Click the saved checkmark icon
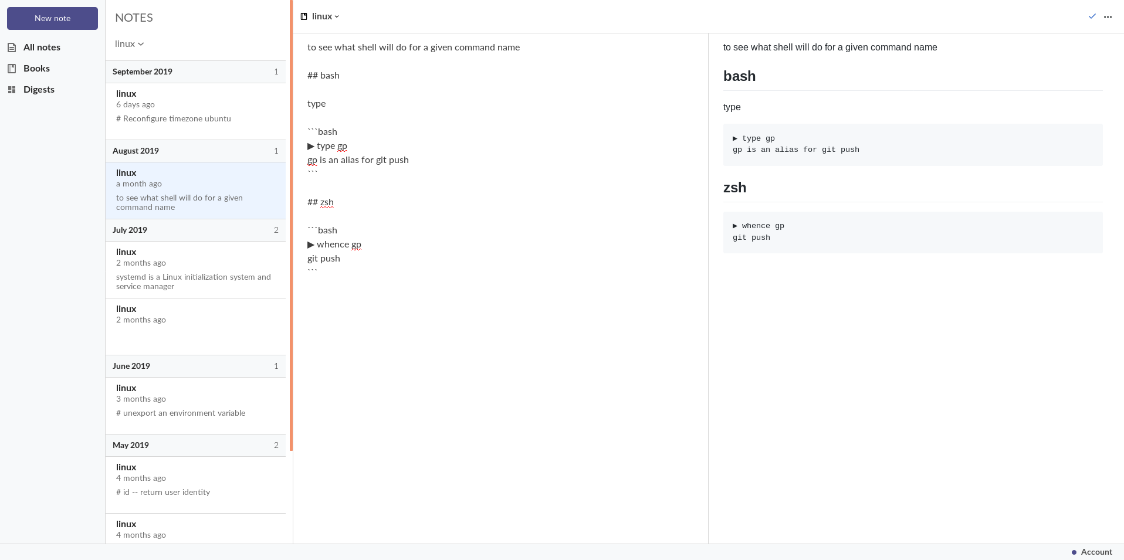 [x=1092, y=16]
